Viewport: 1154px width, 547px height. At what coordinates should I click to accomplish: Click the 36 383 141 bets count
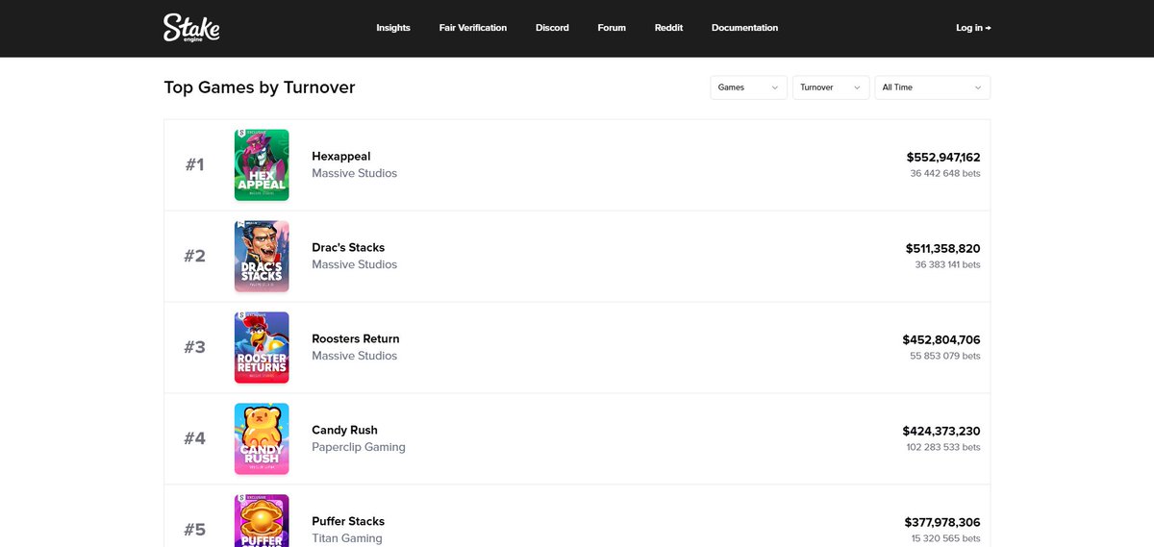pos(948,265)
